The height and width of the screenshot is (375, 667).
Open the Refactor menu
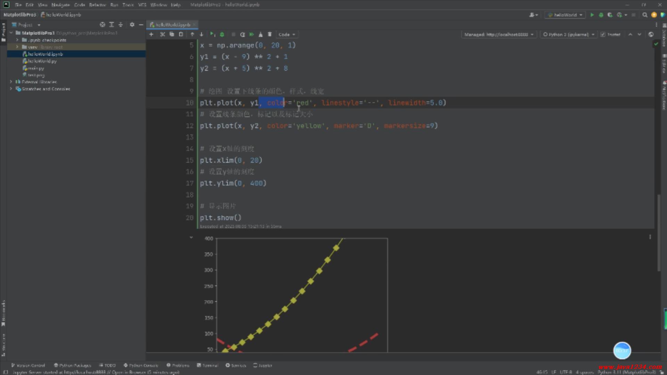[97, 5]
